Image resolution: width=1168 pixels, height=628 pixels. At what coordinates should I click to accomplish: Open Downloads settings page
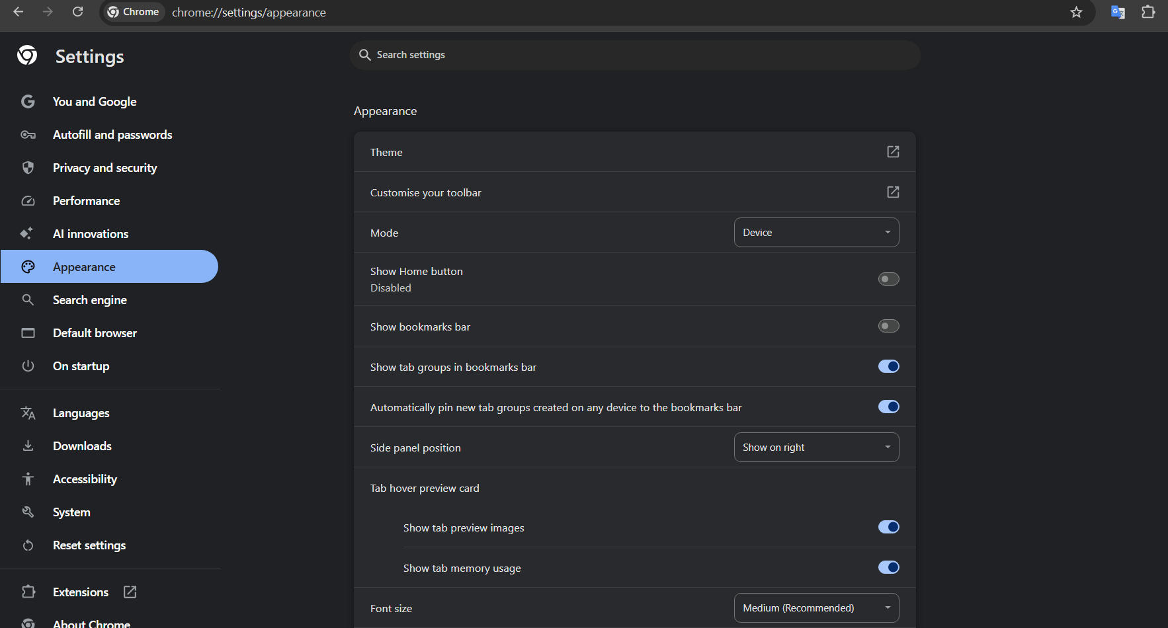coord(82,446)
